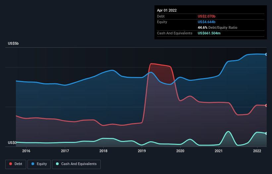Click the red Debt legend dot
Screen dimensions: 272x174
tap(11, 164)
